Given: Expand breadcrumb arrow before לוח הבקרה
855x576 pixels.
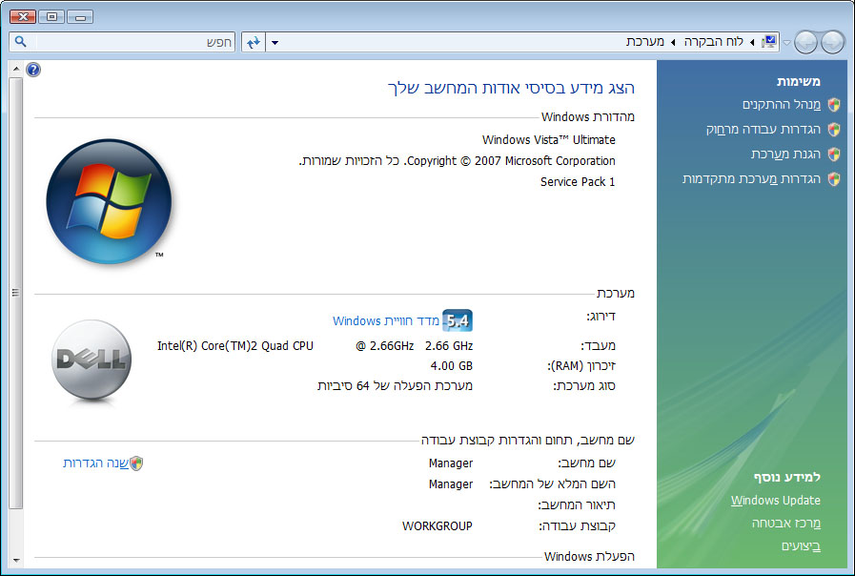Looking at the screenshot, I should (x=752, y=42).
